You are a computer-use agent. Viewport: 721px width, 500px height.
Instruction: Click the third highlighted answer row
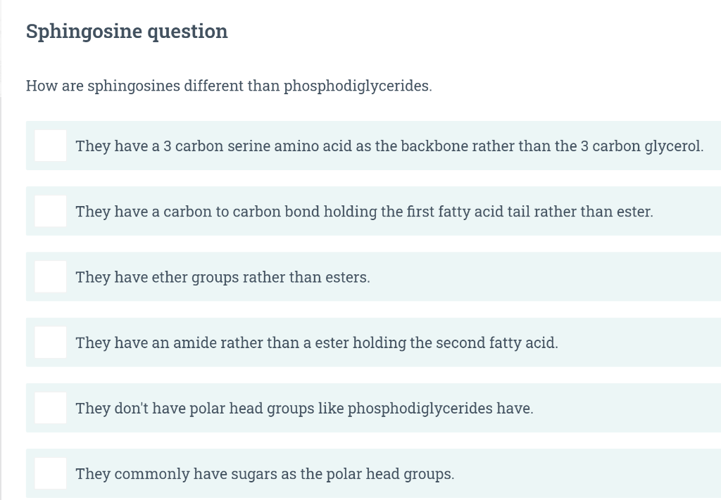[x=373, y=276]
